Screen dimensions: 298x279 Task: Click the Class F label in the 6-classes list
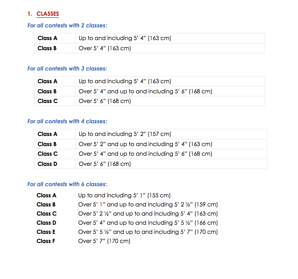46,241
